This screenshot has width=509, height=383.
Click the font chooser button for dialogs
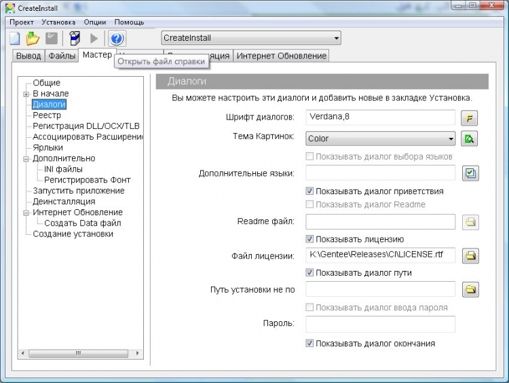470,118
